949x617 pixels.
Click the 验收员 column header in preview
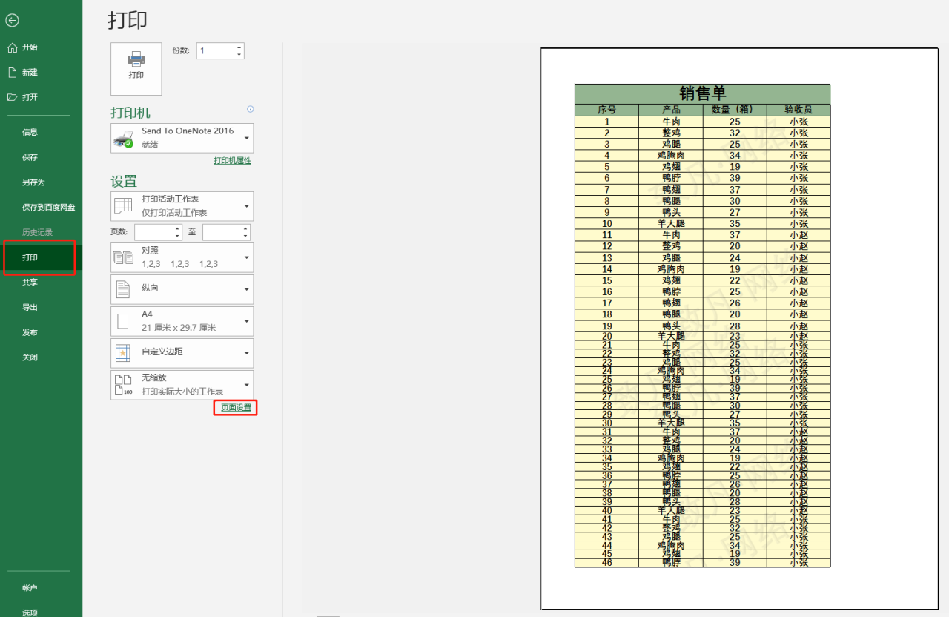(x=798, y=110)
